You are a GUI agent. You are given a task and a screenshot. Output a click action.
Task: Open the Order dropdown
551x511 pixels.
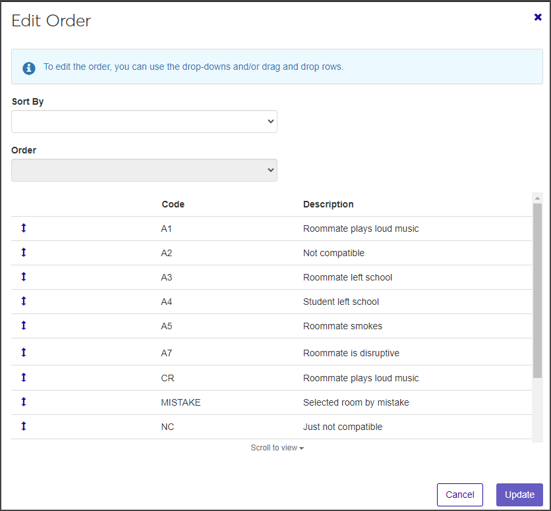[x=144, y=170]
